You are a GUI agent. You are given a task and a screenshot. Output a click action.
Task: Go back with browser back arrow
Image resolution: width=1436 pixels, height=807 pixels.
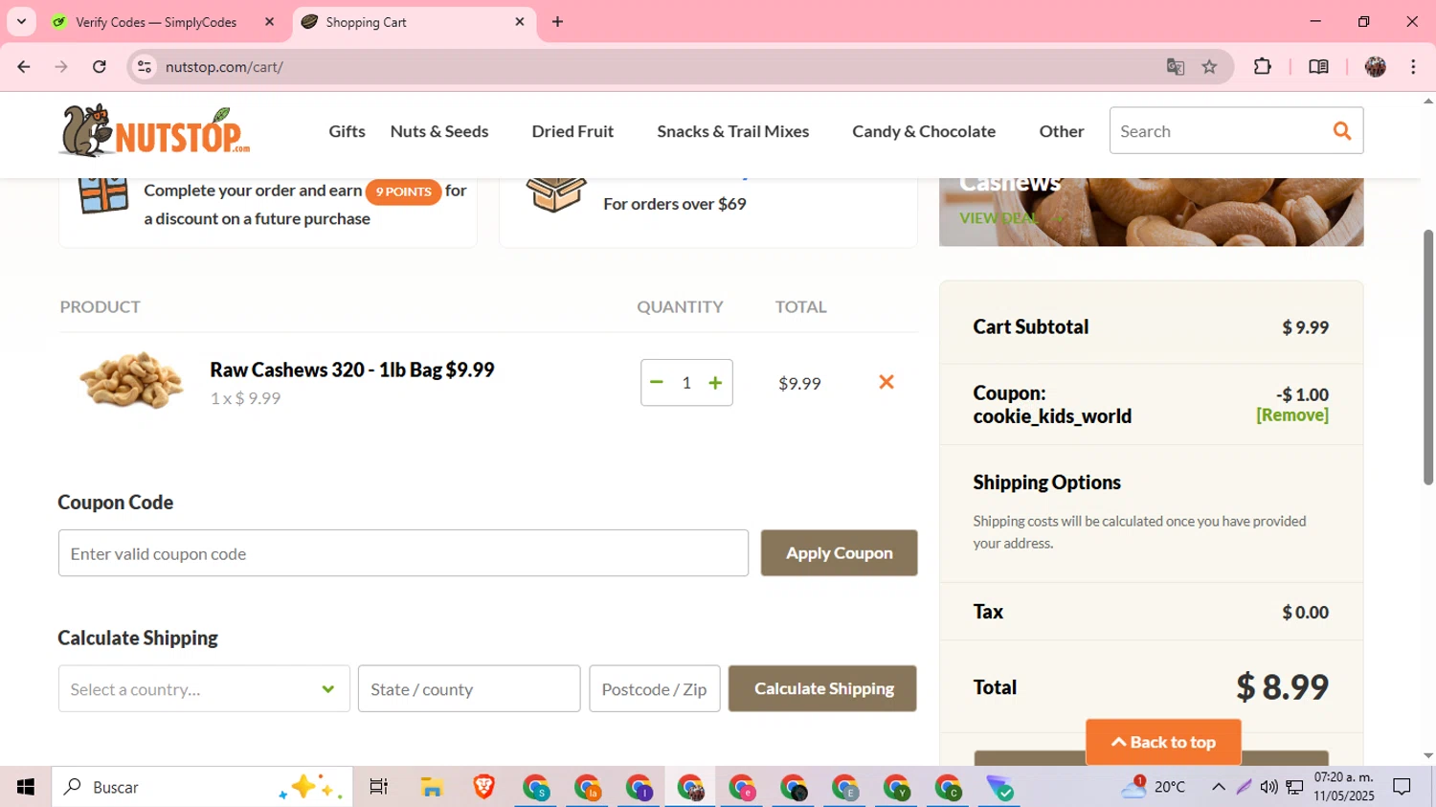pos(24,67)
